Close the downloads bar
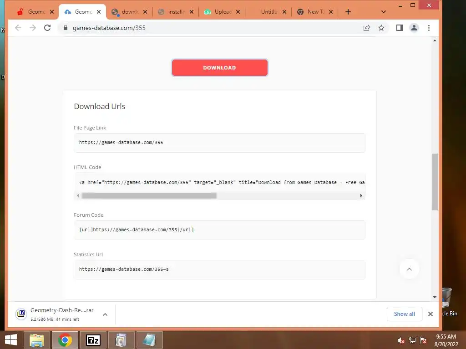 coord(431,314)
